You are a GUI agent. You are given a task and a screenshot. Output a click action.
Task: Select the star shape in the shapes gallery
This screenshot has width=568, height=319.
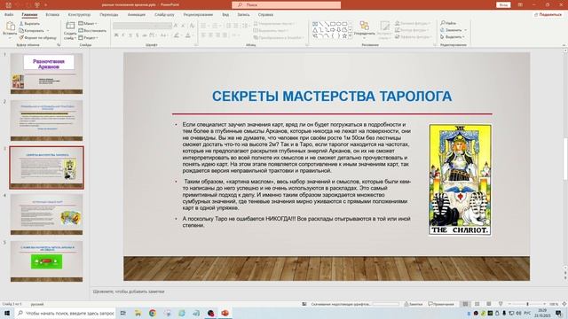(344, 35)
